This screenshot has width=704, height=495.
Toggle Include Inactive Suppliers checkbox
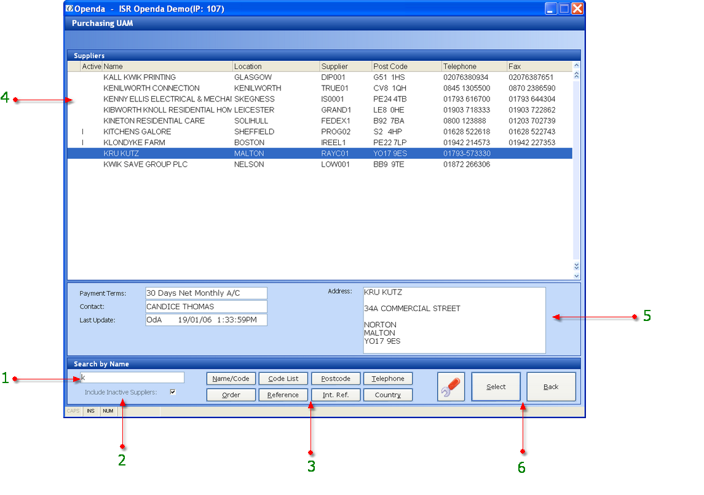(173, 392)
